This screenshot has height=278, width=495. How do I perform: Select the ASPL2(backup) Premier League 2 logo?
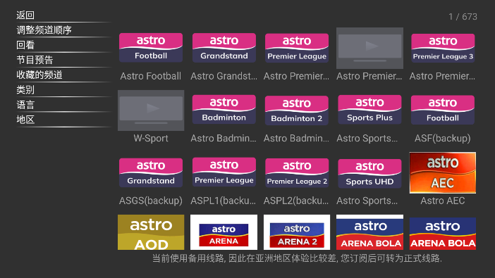(x=297, y=173)
